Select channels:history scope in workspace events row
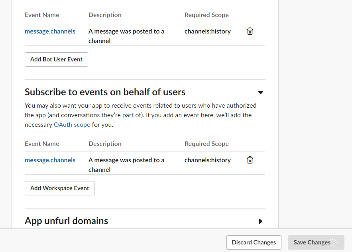Viewport: 352px width, 252px height. point(208,160)
